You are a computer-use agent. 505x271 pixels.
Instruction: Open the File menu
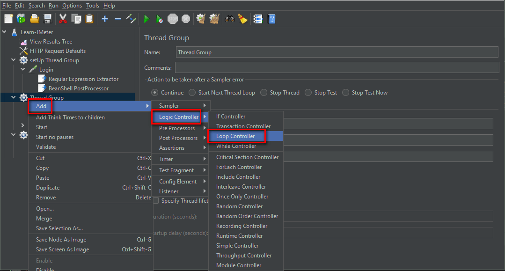pos(7,6)
